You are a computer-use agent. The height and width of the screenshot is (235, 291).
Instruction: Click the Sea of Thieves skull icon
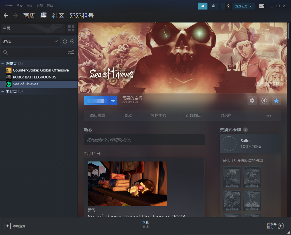9,84
